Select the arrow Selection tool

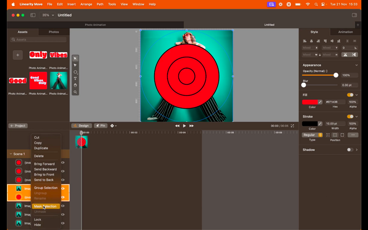tap(75, 58)
